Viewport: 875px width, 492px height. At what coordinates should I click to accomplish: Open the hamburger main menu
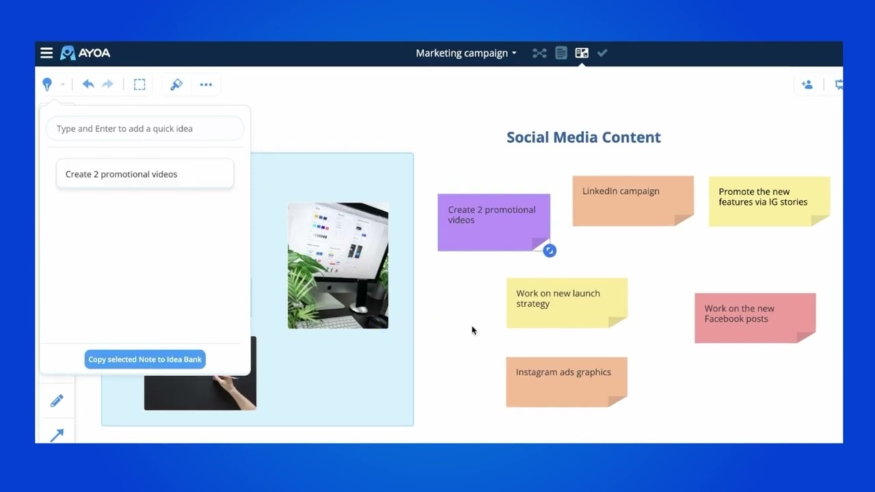[x=46, y=53]
